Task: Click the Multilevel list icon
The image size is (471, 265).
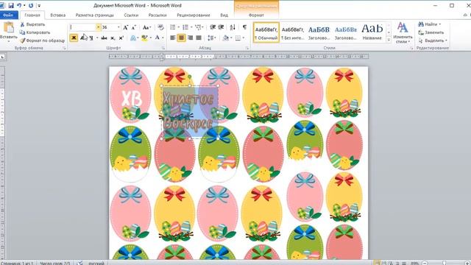Action: [x=199, y=27]
